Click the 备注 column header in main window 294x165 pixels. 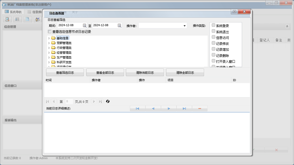[279, 40]
